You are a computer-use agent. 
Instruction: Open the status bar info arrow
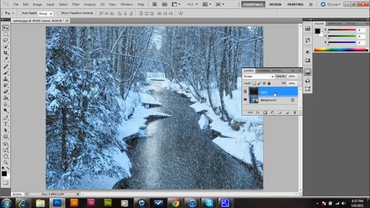[x=78, y=194]
